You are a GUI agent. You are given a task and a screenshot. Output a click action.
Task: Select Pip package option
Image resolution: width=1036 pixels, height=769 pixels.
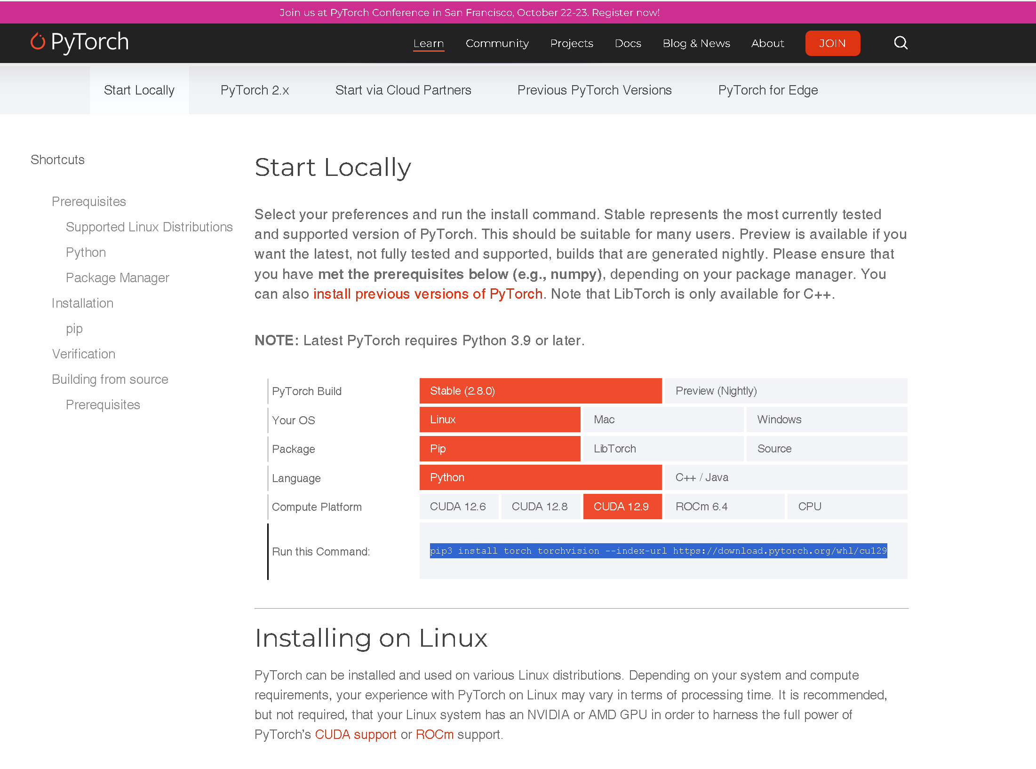click(500, 449)
